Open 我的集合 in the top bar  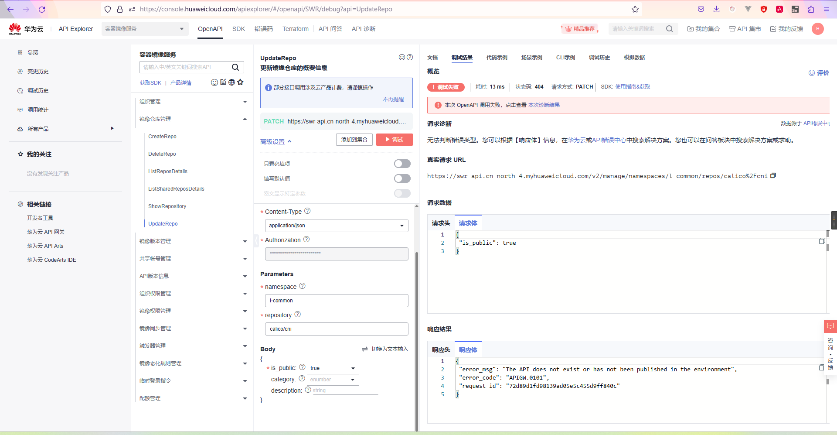coord(704,29)
